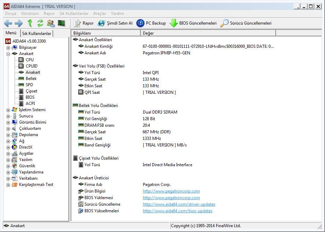The height and width of the screenshot is (232, 325).
Task: Open BIOS Güncellemeleri from toolbar
Action: (x=193, y=23)
